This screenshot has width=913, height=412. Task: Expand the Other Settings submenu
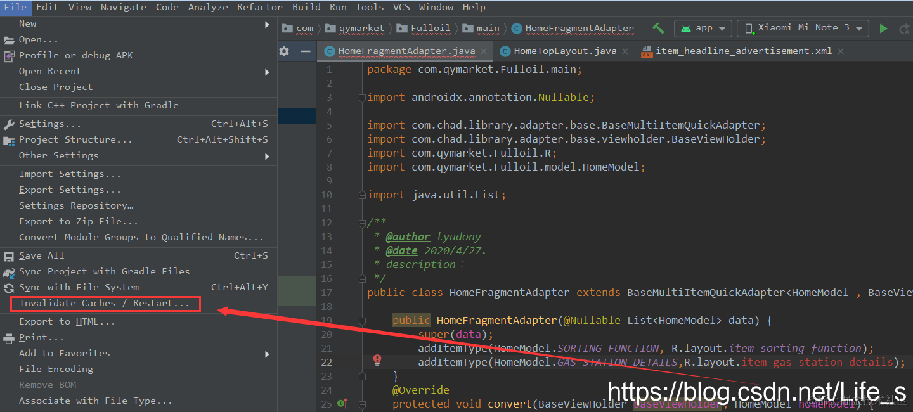click(x=267, y=156)
